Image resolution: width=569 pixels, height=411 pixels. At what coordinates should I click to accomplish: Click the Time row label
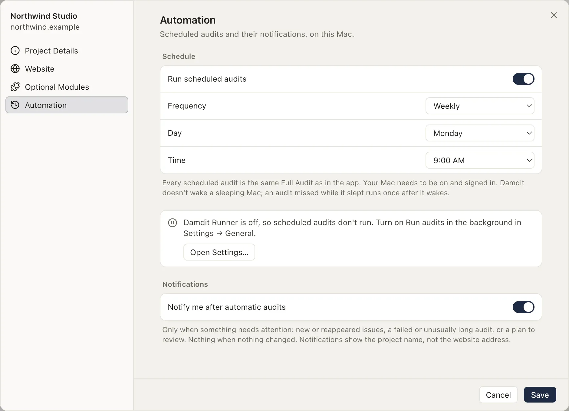point(176,160)
